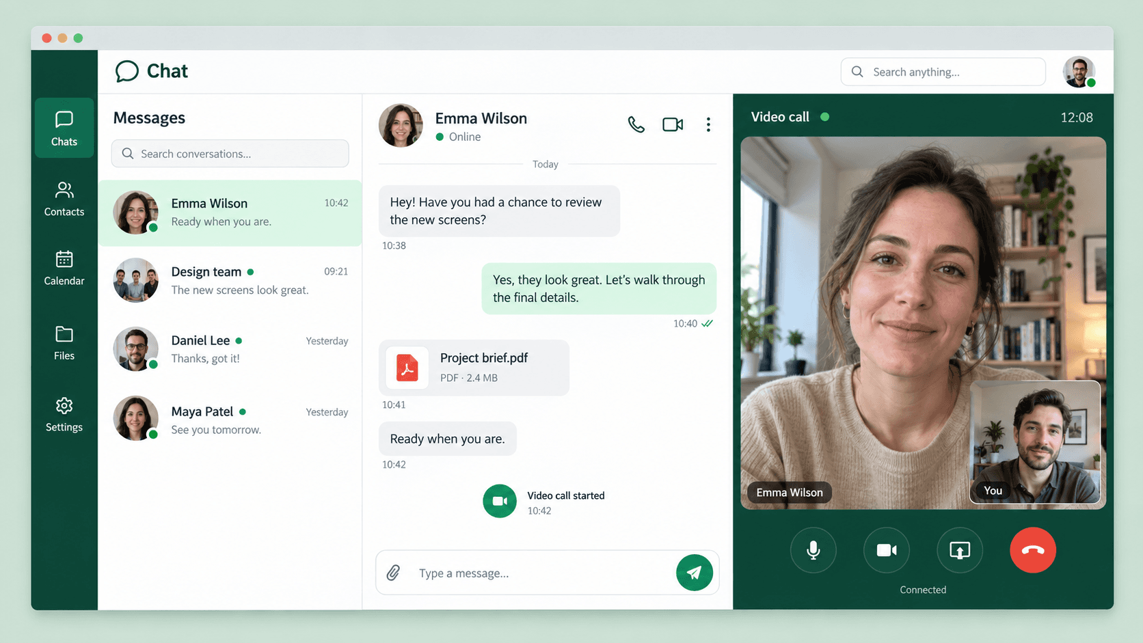Click the Video call timer 12:08
The height and width of the screenshot is (643, 1143).
click(1077, 118)
